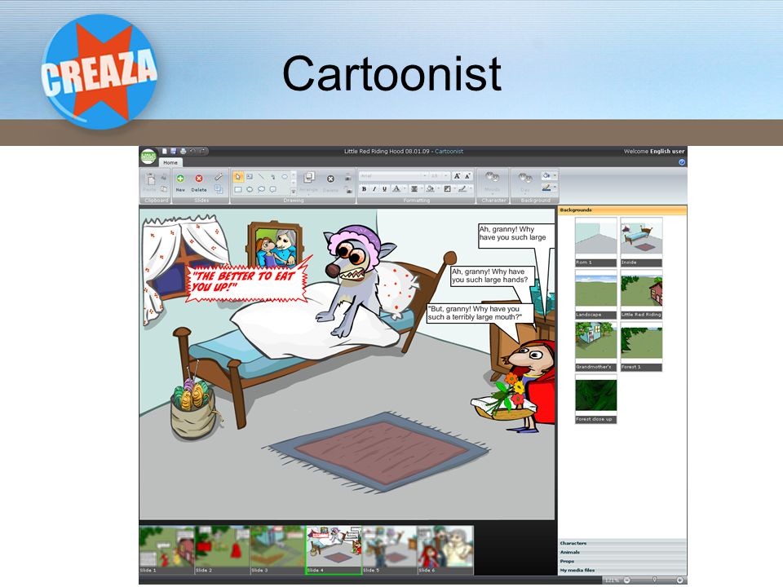Open Slide 6 in the filmstrip
The image size is (783, 587).
pos(445,549)
